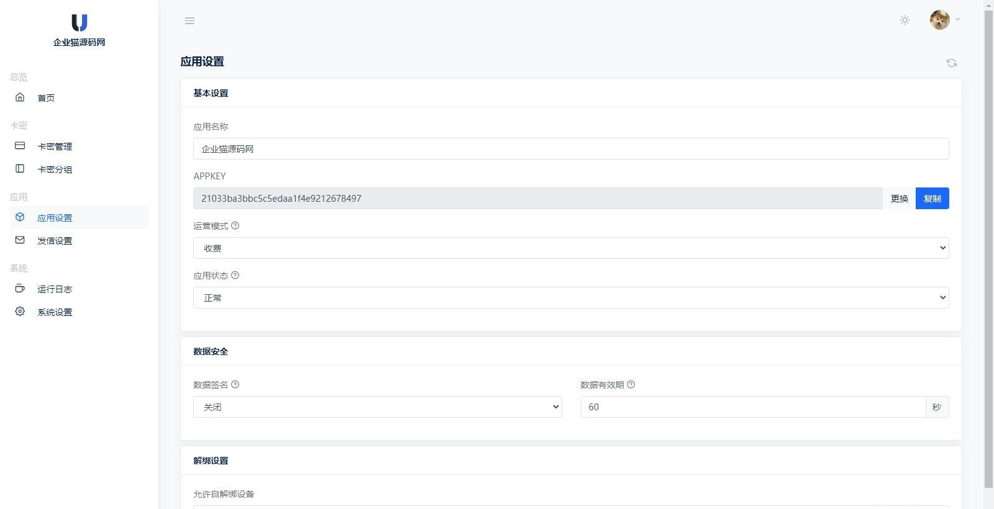Click the refresh icon near 应用设置 title
Screen dimensions: 994x509
point(951,63)
